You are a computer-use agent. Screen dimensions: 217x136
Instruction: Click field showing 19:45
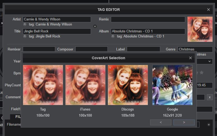coord(205,85)
